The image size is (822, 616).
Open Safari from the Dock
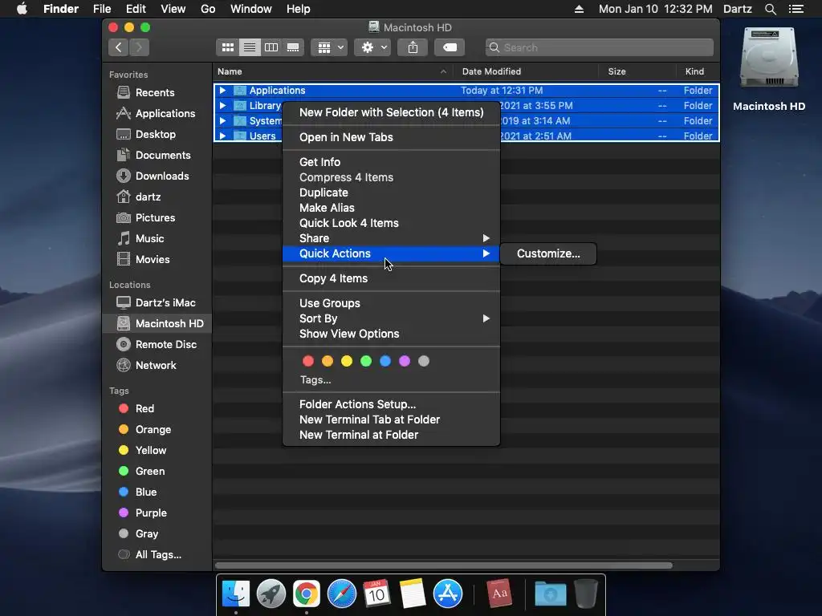(342, 594)
